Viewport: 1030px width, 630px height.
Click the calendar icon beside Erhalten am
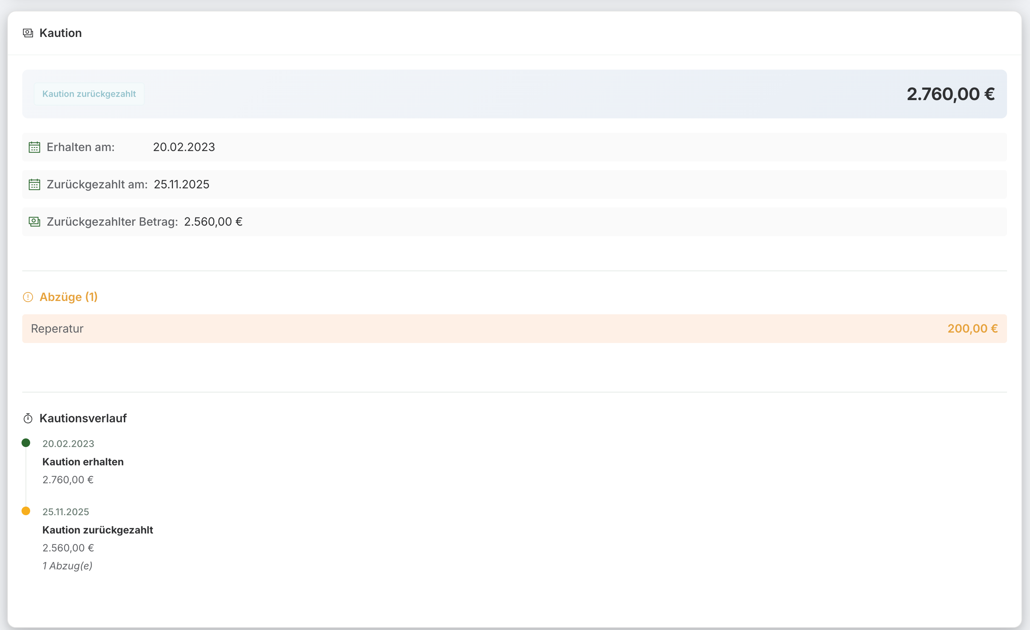click(34, 147)
